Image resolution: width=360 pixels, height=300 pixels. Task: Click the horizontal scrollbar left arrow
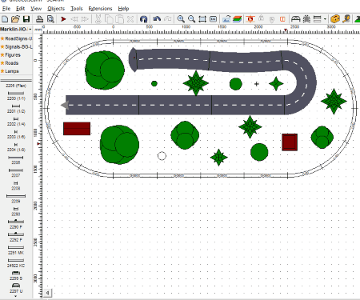(x=47, y=293)
